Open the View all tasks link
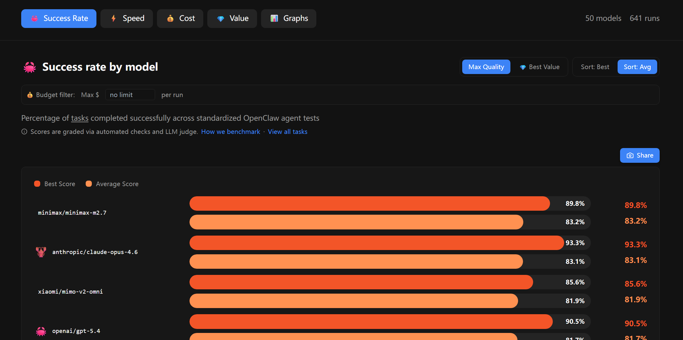This screenshot has height=340, width=683. coord(287,132)
